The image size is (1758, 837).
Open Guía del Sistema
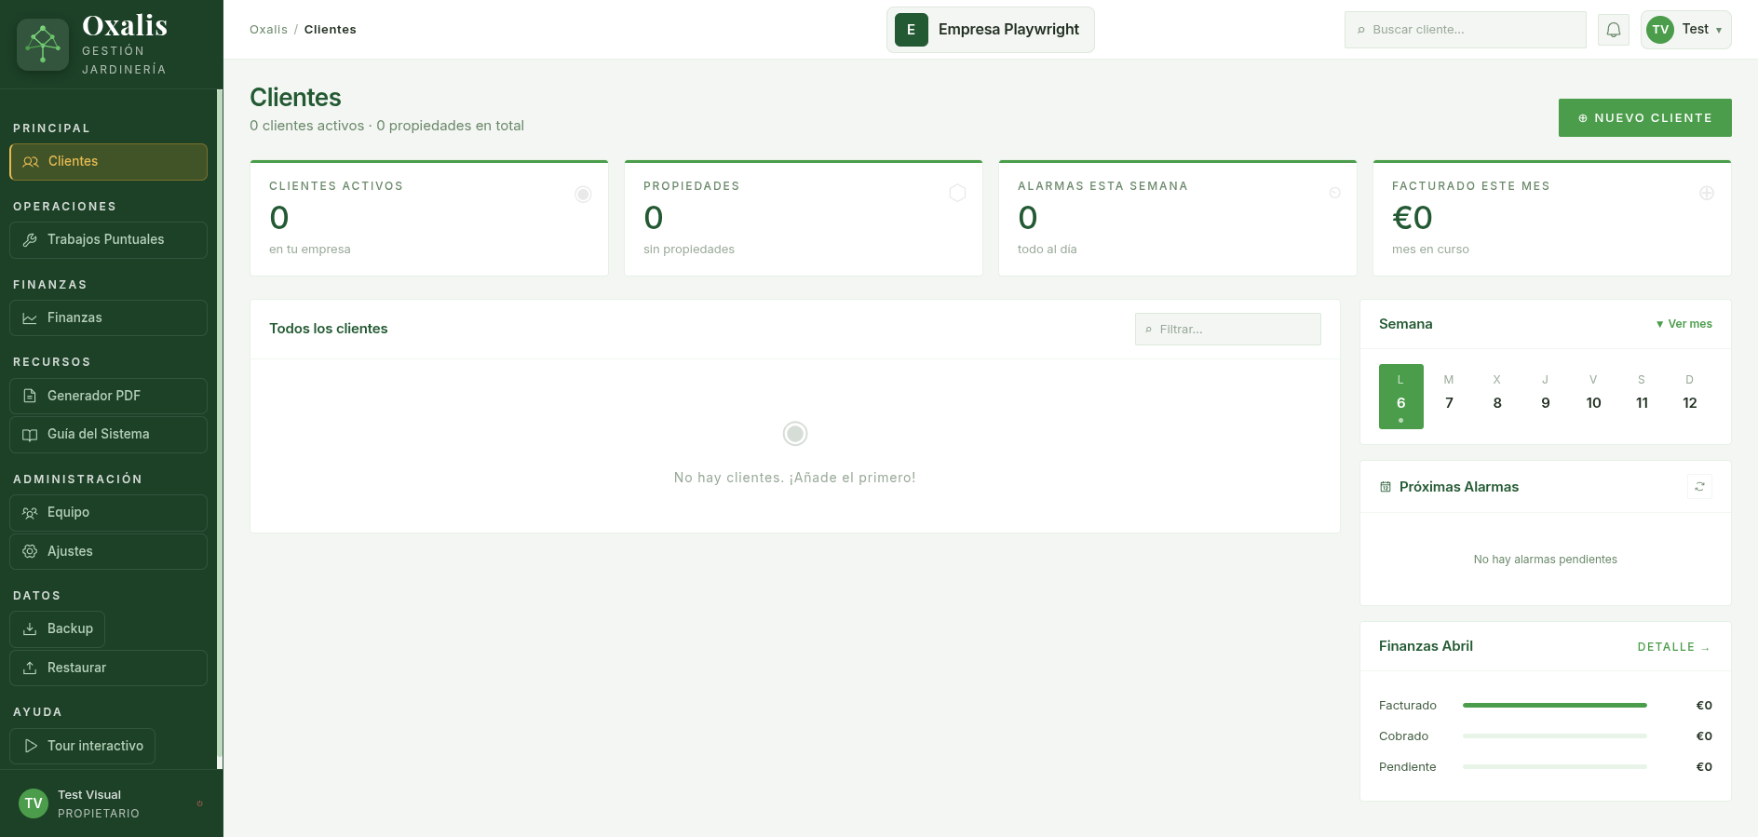click(x=108, y=435)
